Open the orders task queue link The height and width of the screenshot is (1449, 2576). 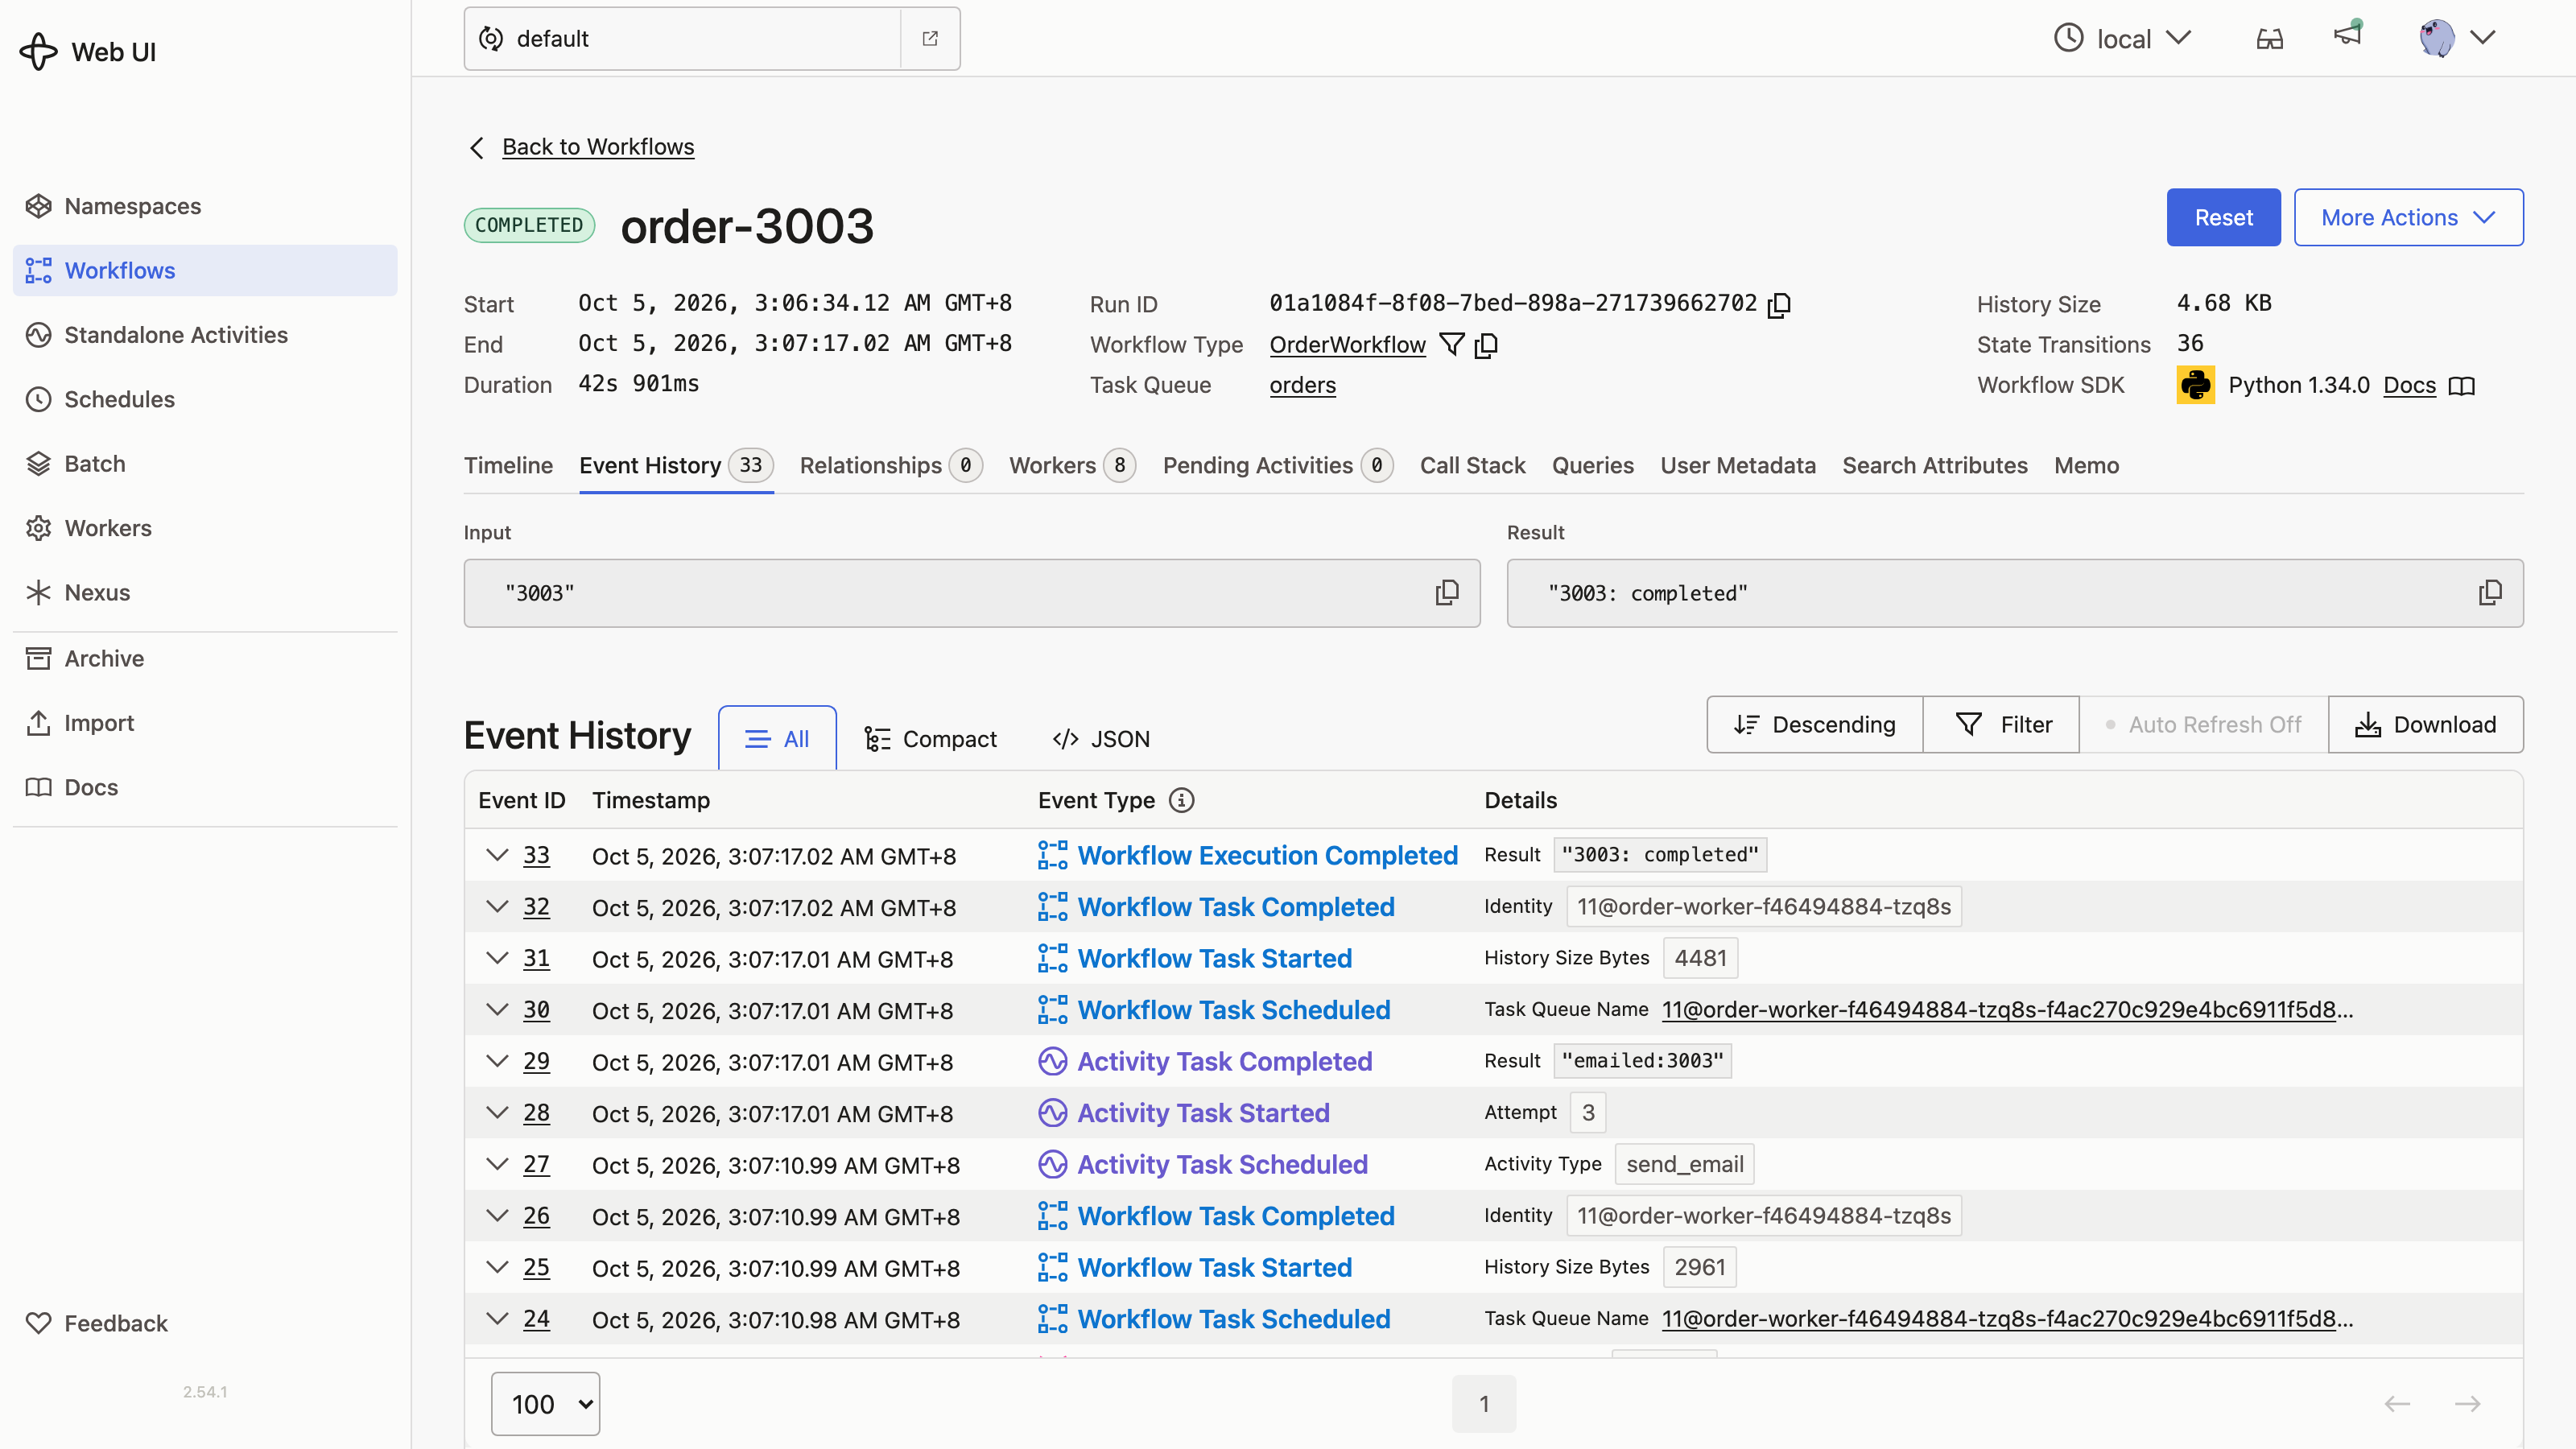click(1302, 385)
